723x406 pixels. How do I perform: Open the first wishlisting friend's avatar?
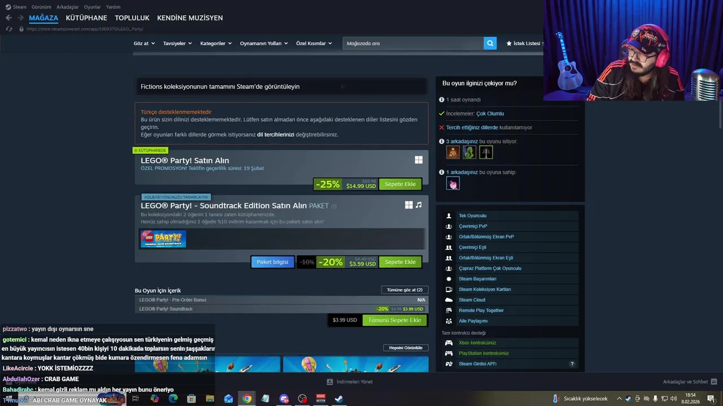coord(453,152)
